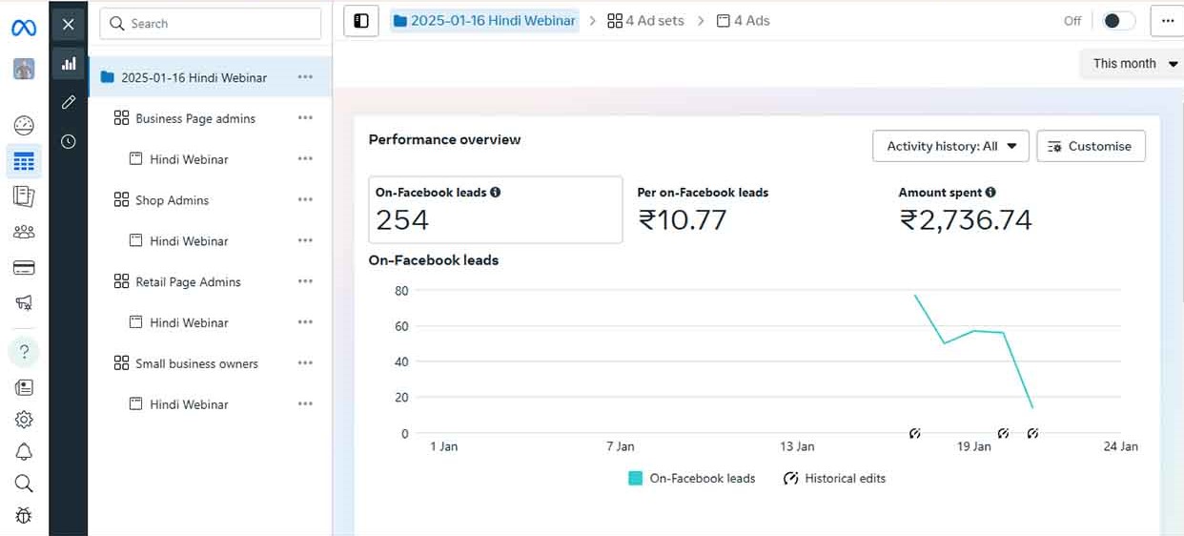1184x536 pixels.
Task: Click the Customise button
Action: click(1091, 146)
